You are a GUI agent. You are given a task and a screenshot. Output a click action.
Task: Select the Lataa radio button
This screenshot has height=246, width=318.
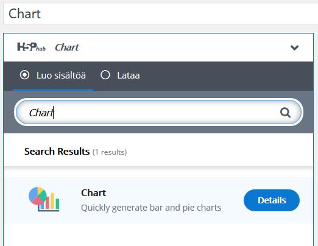coord(105,75)
